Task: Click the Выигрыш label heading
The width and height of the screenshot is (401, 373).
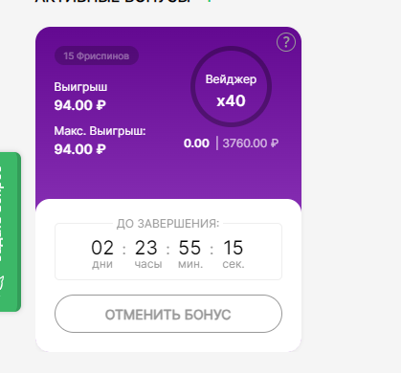Action: point(80,87)
